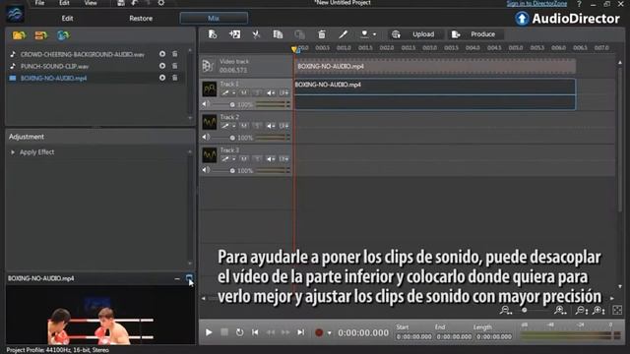
Task: Click the help question mark icon
Action: click(579, 4)
